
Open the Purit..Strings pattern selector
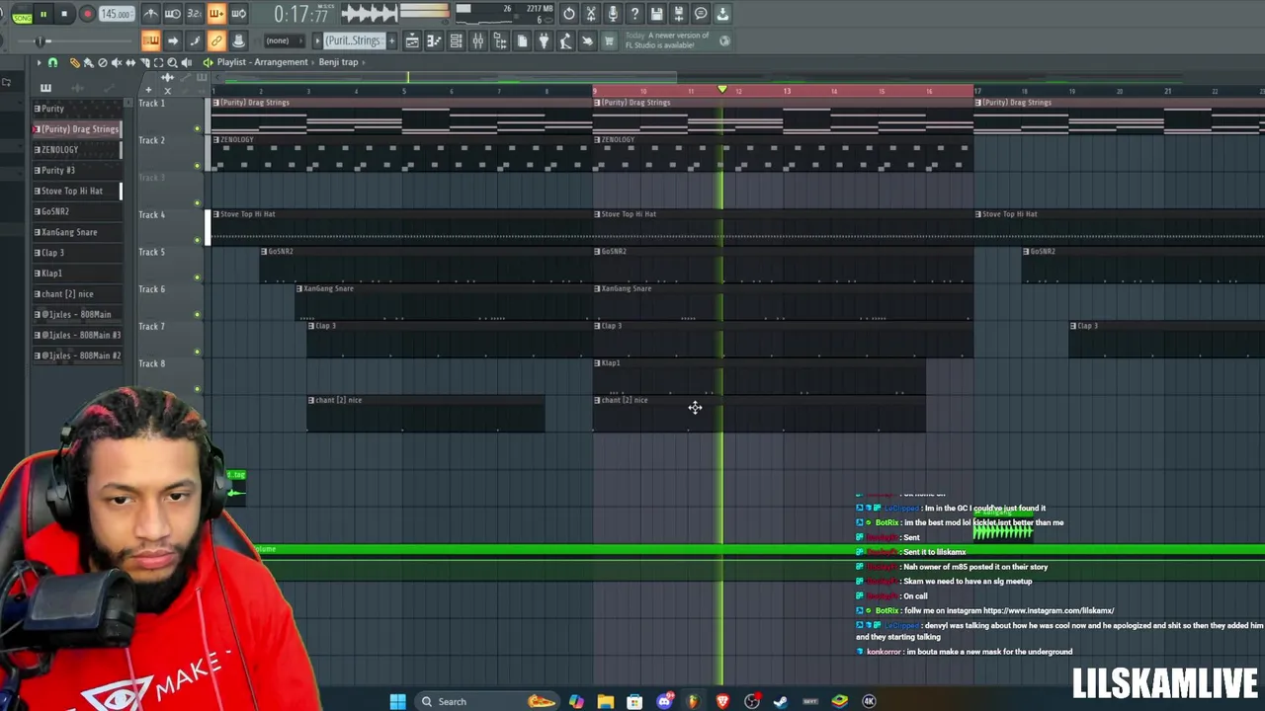click(x=354, y=40)
